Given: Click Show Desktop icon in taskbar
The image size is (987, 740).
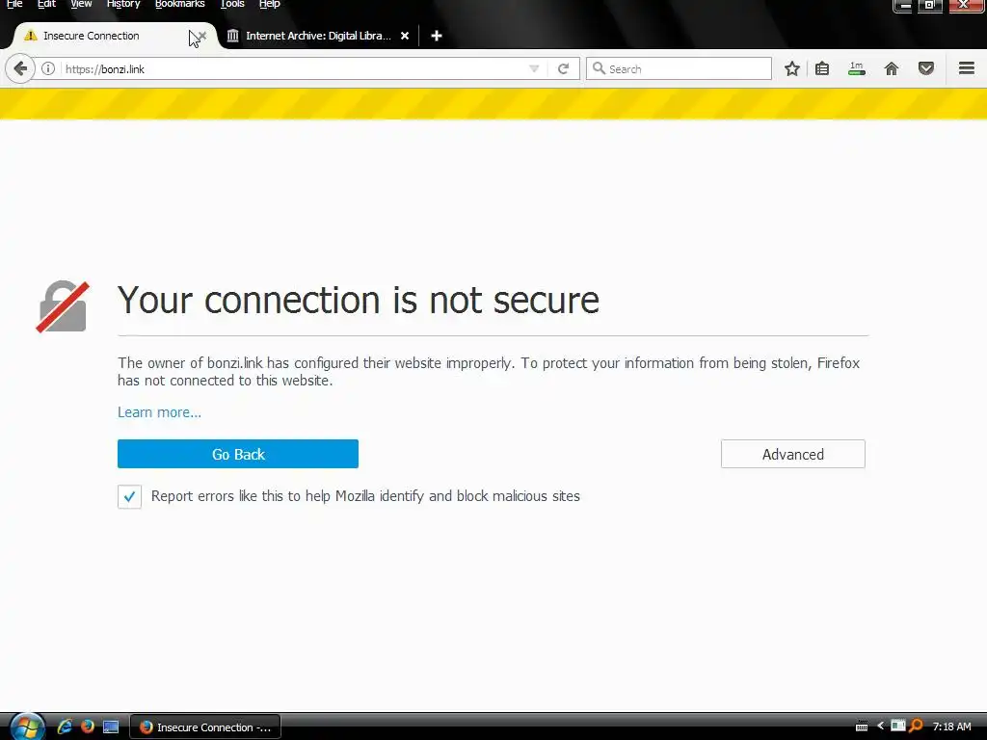Looking at the screenshot, I should pyautogui.click(x=111, y=727).
